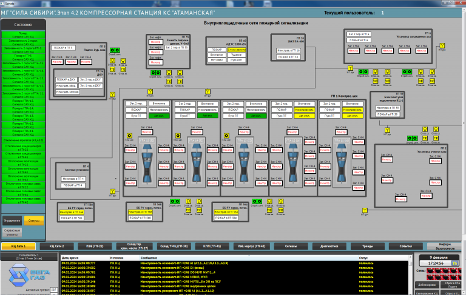Open the calendar button beside time 17:24:56
The image size is (466, 295).
pos(454,264)
